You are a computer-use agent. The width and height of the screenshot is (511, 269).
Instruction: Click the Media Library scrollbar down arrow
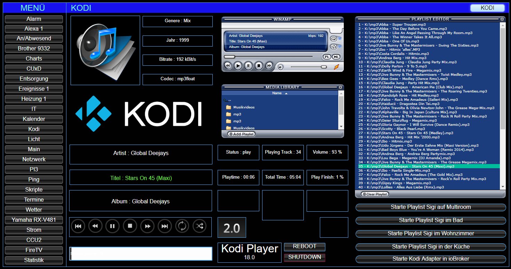click(341, 127)
